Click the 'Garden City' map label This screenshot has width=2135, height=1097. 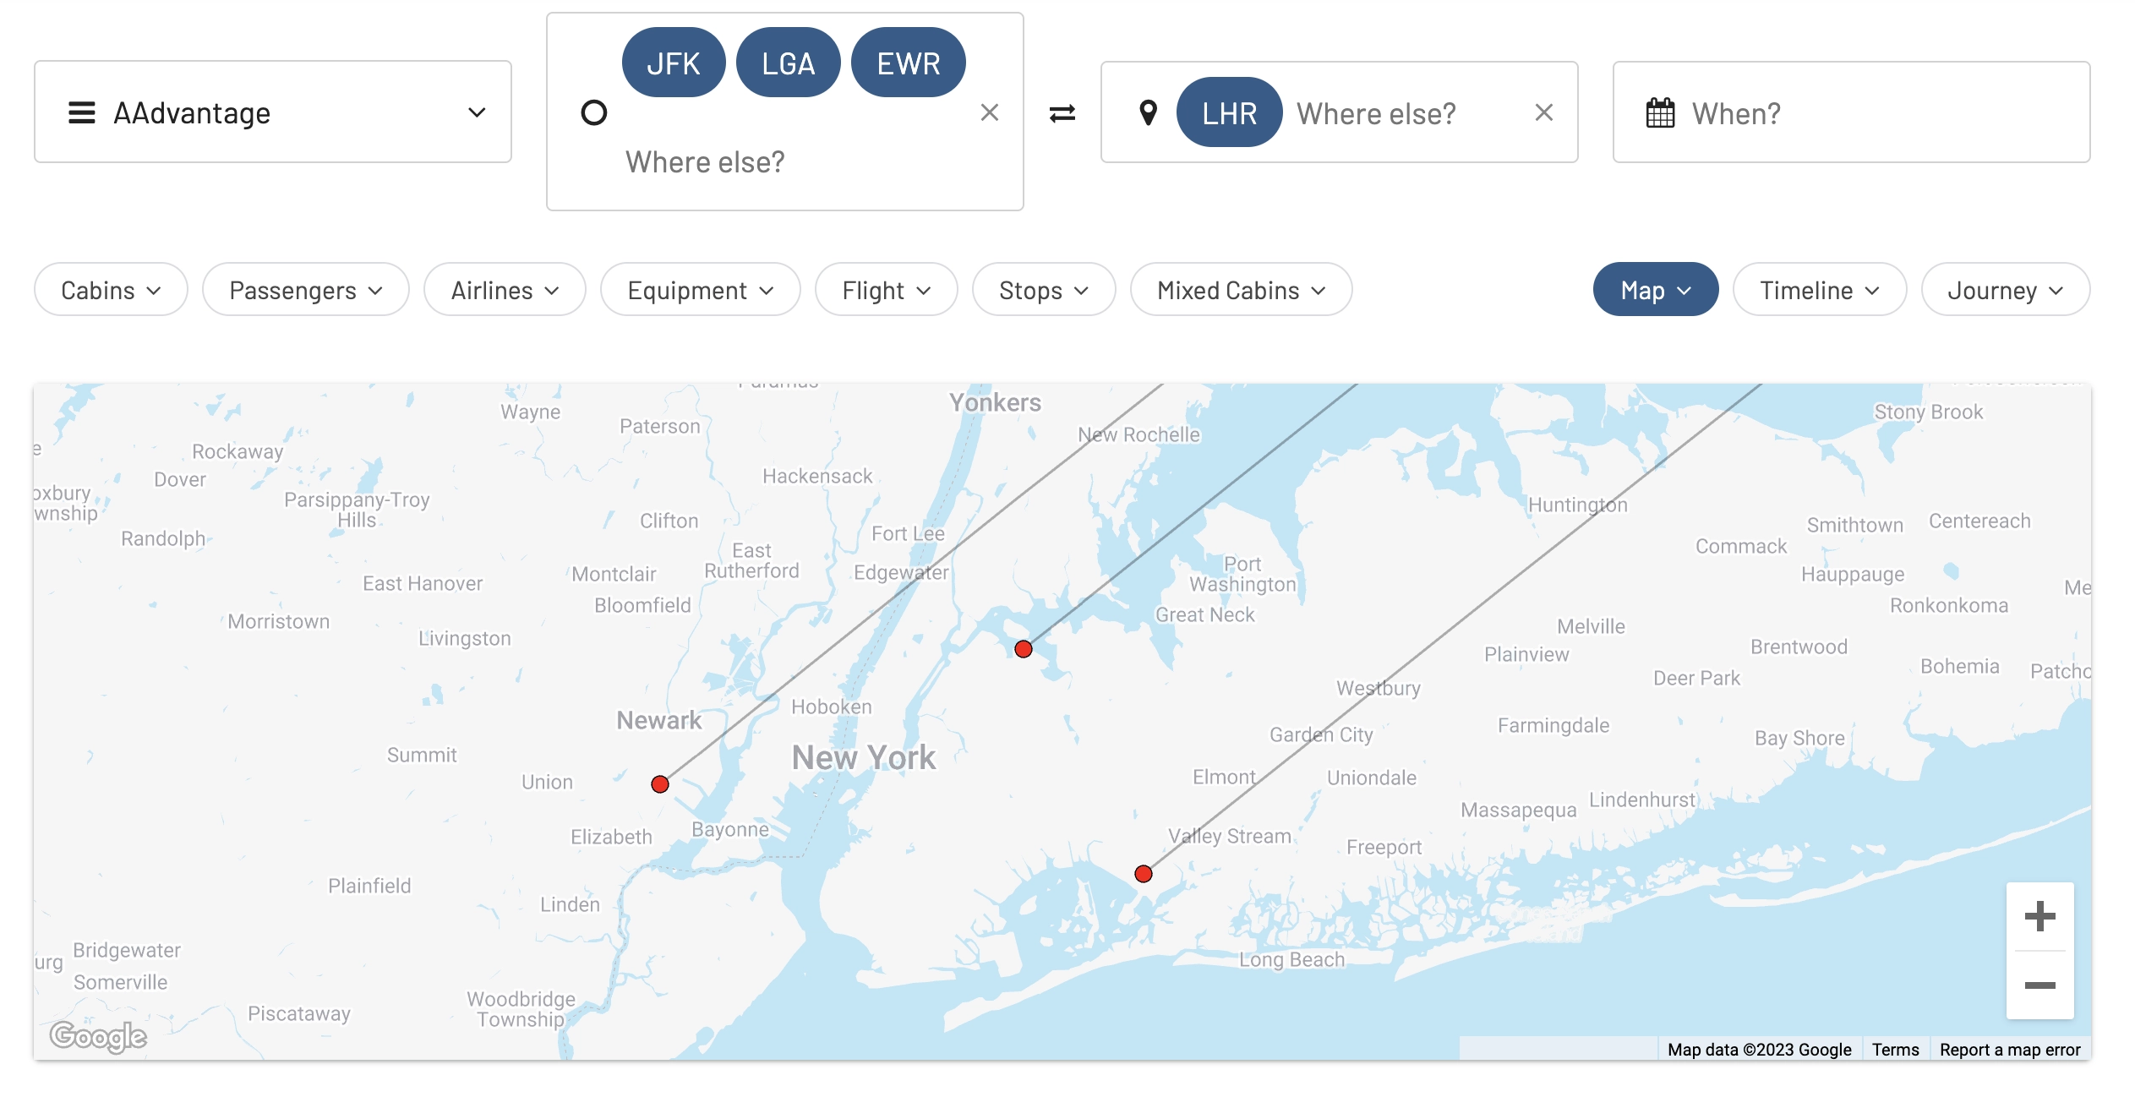1321,734
